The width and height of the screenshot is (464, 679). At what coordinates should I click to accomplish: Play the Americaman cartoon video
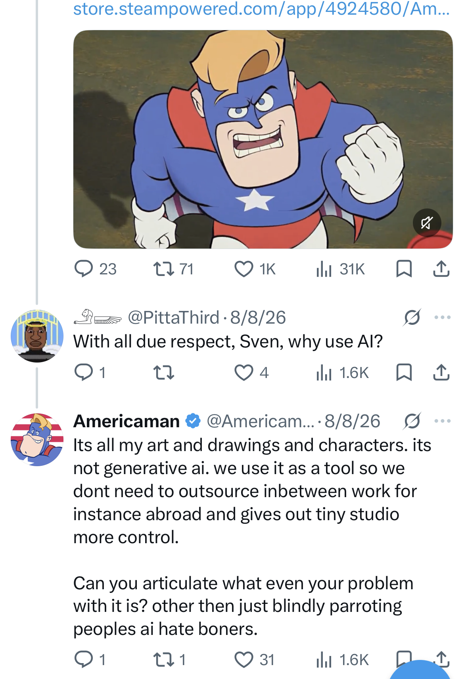click(x=263, y=139)
